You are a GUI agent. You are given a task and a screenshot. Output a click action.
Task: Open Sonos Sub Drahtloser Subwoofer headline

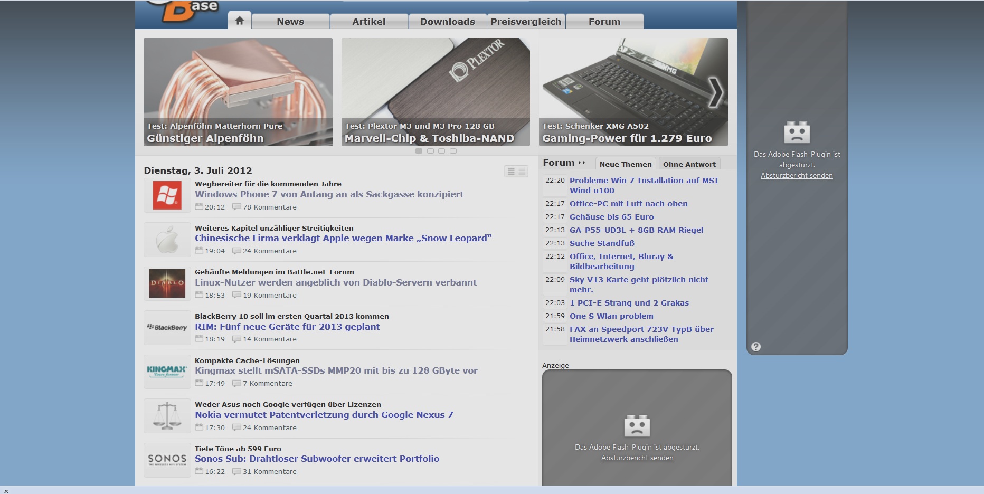pos(317,459)
